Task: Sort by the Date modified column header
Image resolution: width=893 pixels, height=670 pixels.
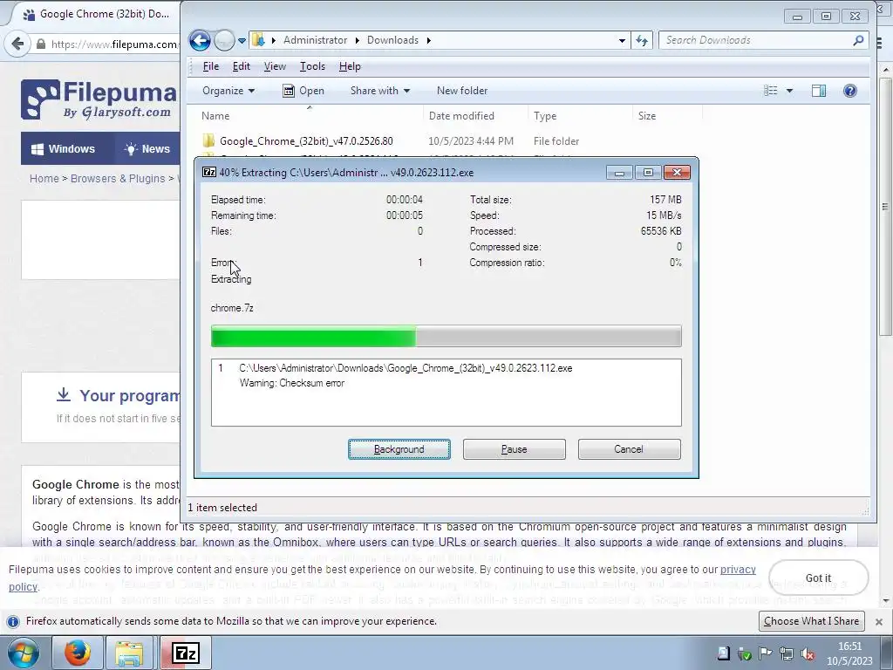Action: point(475,116)
